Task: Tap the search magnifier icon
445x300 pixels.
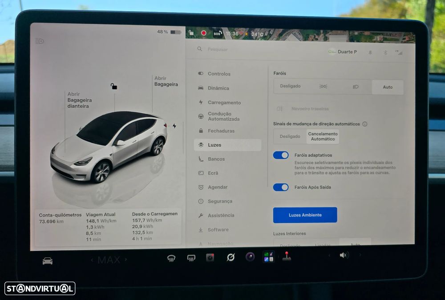Action: click(x=200, y=49)
